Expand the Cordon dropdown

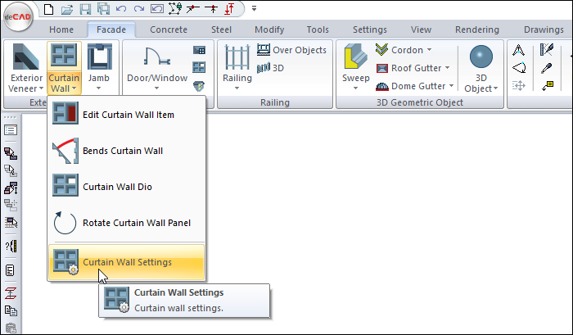[429, 50]
